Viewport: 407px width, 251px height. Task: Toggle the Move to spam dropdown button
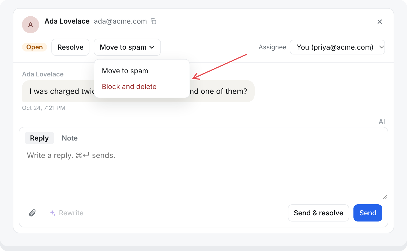coord(127,47)
